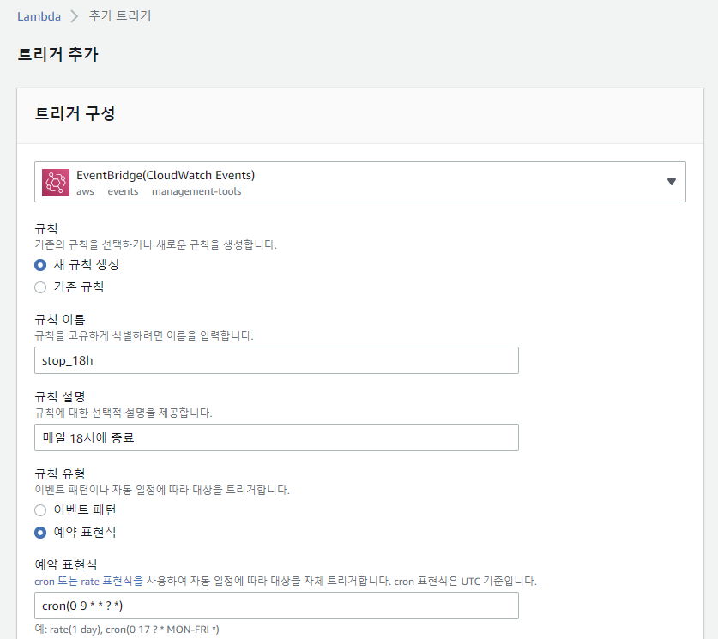The height and width of the screenshot is (639, 718).
Task: Click the 규칙 section label
Action: pyautogui.click(x=46, y=228)
